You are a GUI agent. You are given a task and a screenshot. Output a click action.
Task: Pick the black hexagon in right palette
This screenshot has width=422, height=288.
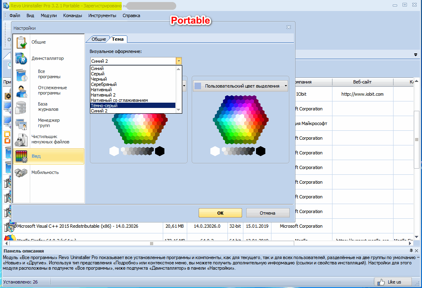261,152
